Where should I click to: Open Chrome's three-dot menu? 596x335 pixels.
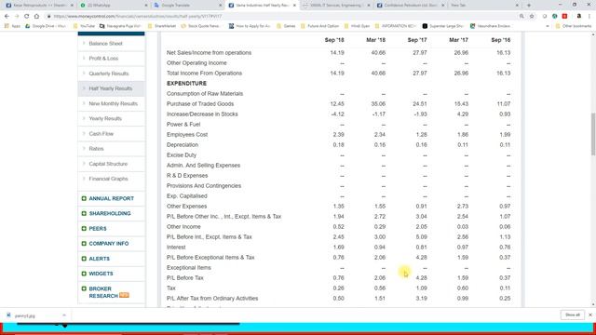589,17
